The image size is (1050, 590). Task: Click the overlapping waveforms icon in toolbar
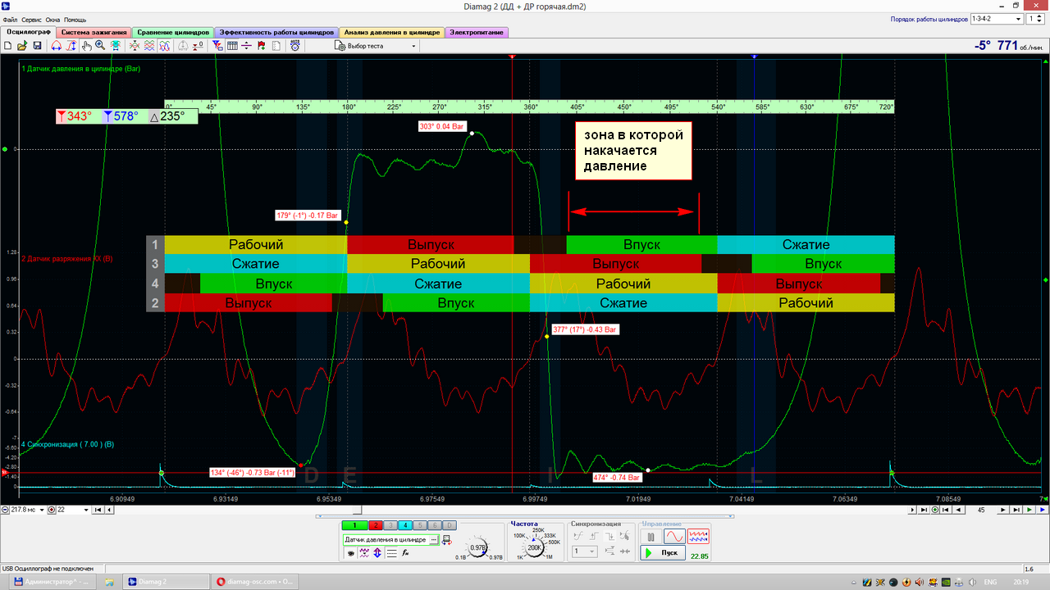pos(164,46)
